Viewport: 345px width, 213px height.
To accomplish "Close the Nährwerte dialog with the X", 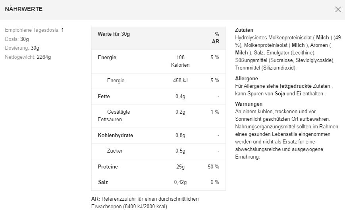I will point(338,10).
